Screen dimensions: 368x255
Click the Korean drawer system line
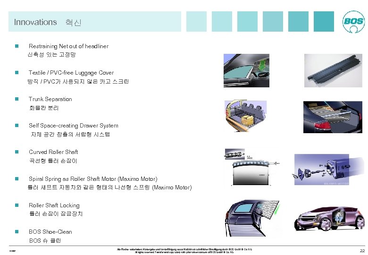coord(70,135)
